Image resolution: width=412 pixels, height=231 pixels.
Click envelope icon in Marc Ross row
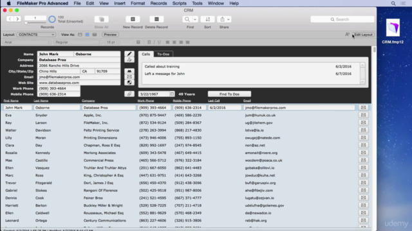pyautogui.click(x=363, y=175)
